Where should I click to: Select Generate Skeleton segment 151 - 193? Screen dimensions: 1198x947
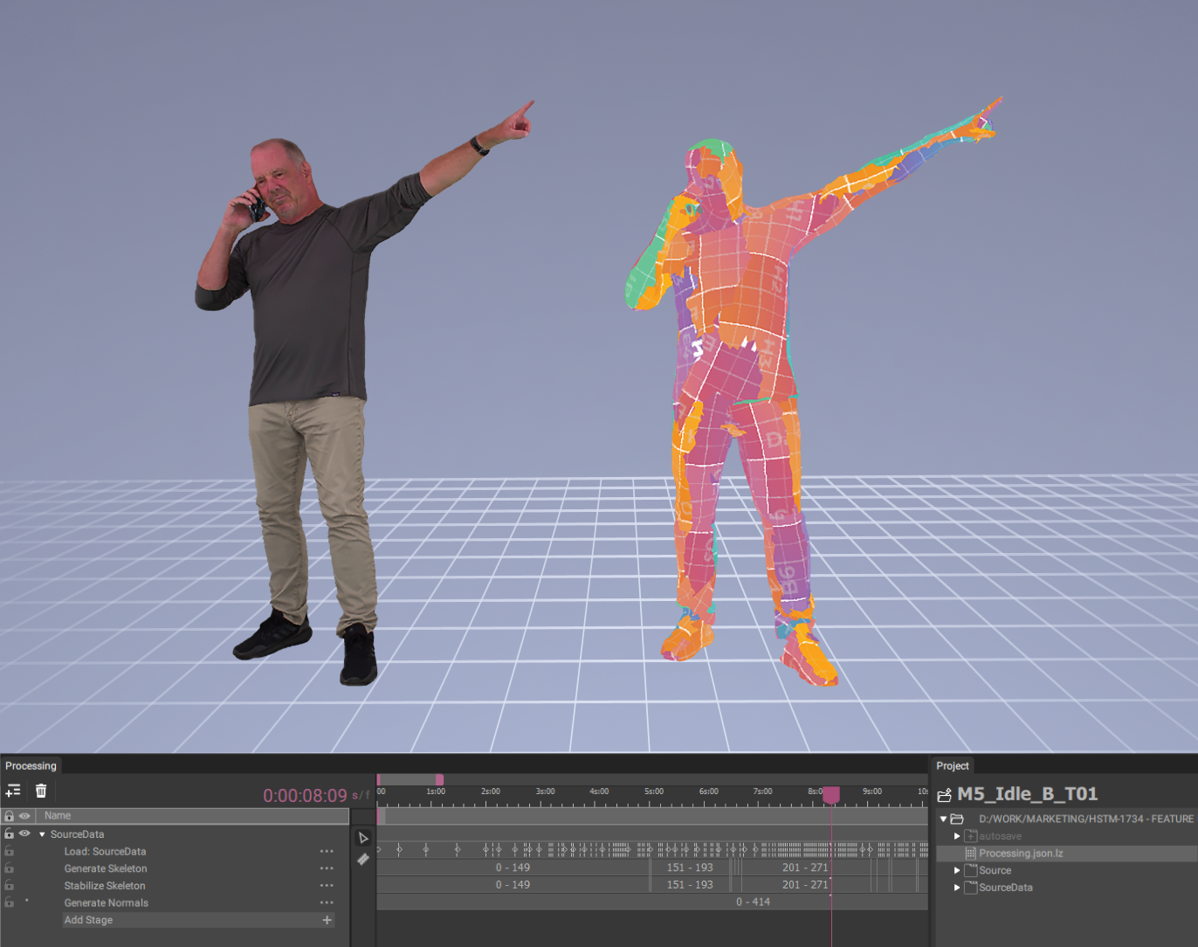(x=690, y=868)
